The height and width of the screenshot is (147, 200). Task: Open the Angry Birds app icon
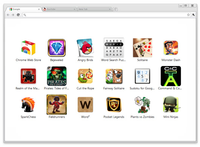(x=85, y=47)
